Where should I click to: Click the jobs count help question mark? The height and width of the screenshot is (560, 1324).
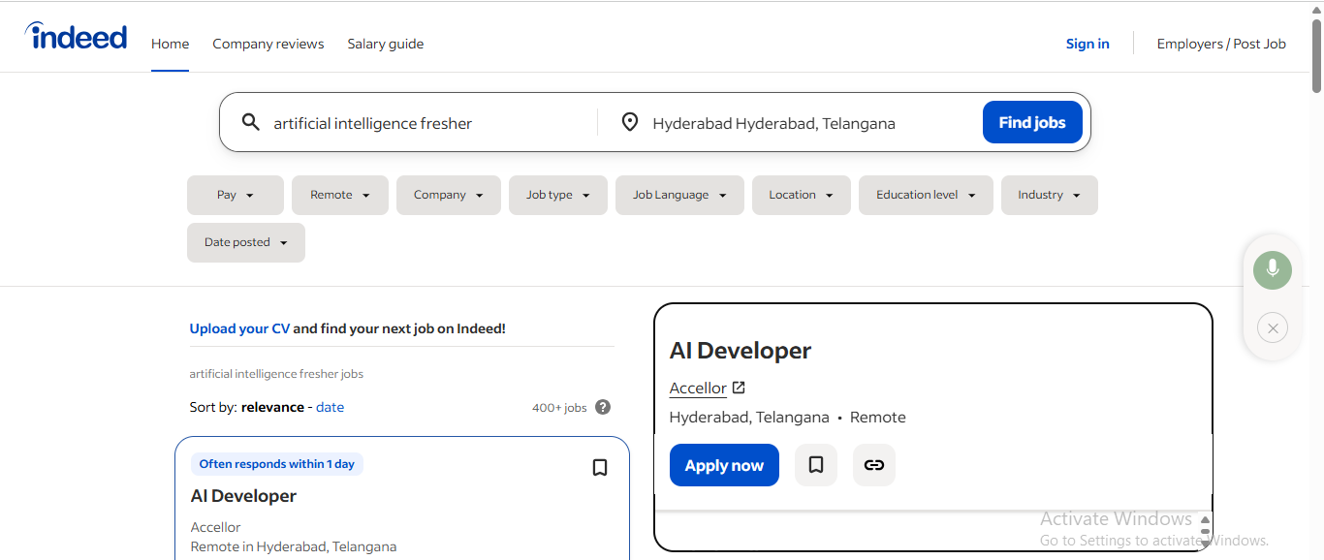point(603,407)
